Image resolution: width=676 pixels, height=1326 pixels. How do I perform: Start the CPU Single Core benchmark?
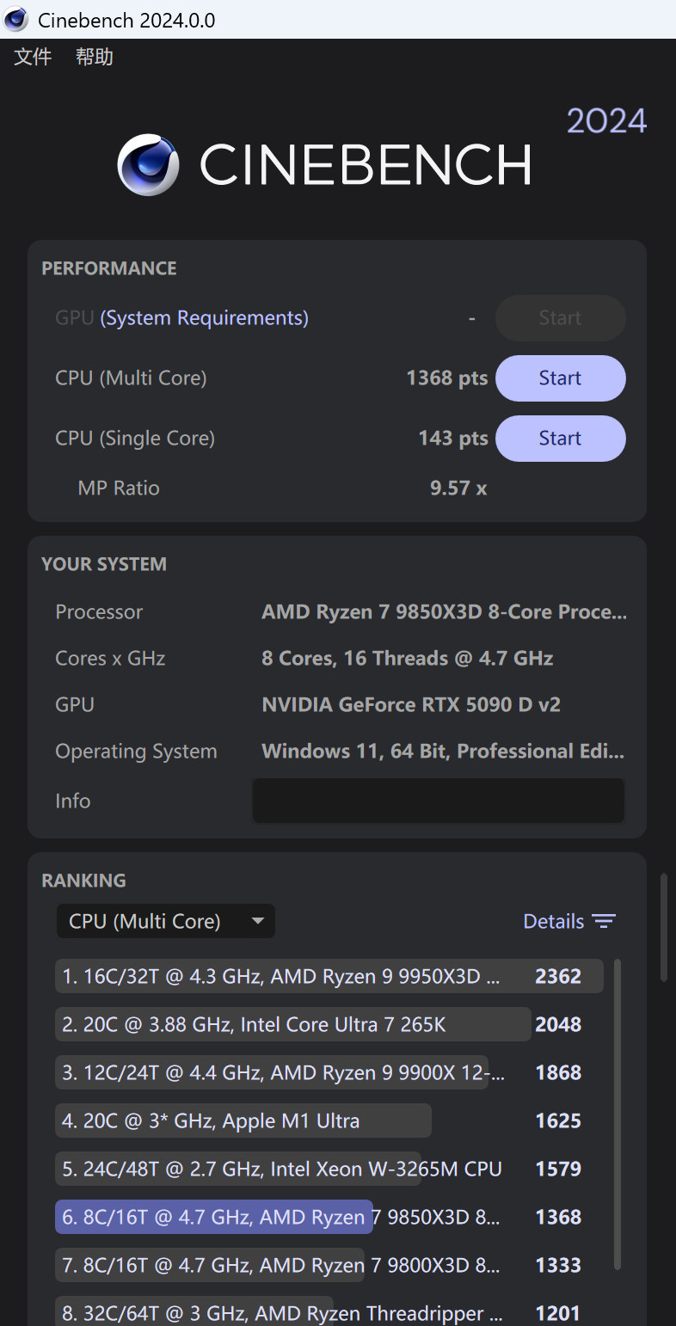560,439
